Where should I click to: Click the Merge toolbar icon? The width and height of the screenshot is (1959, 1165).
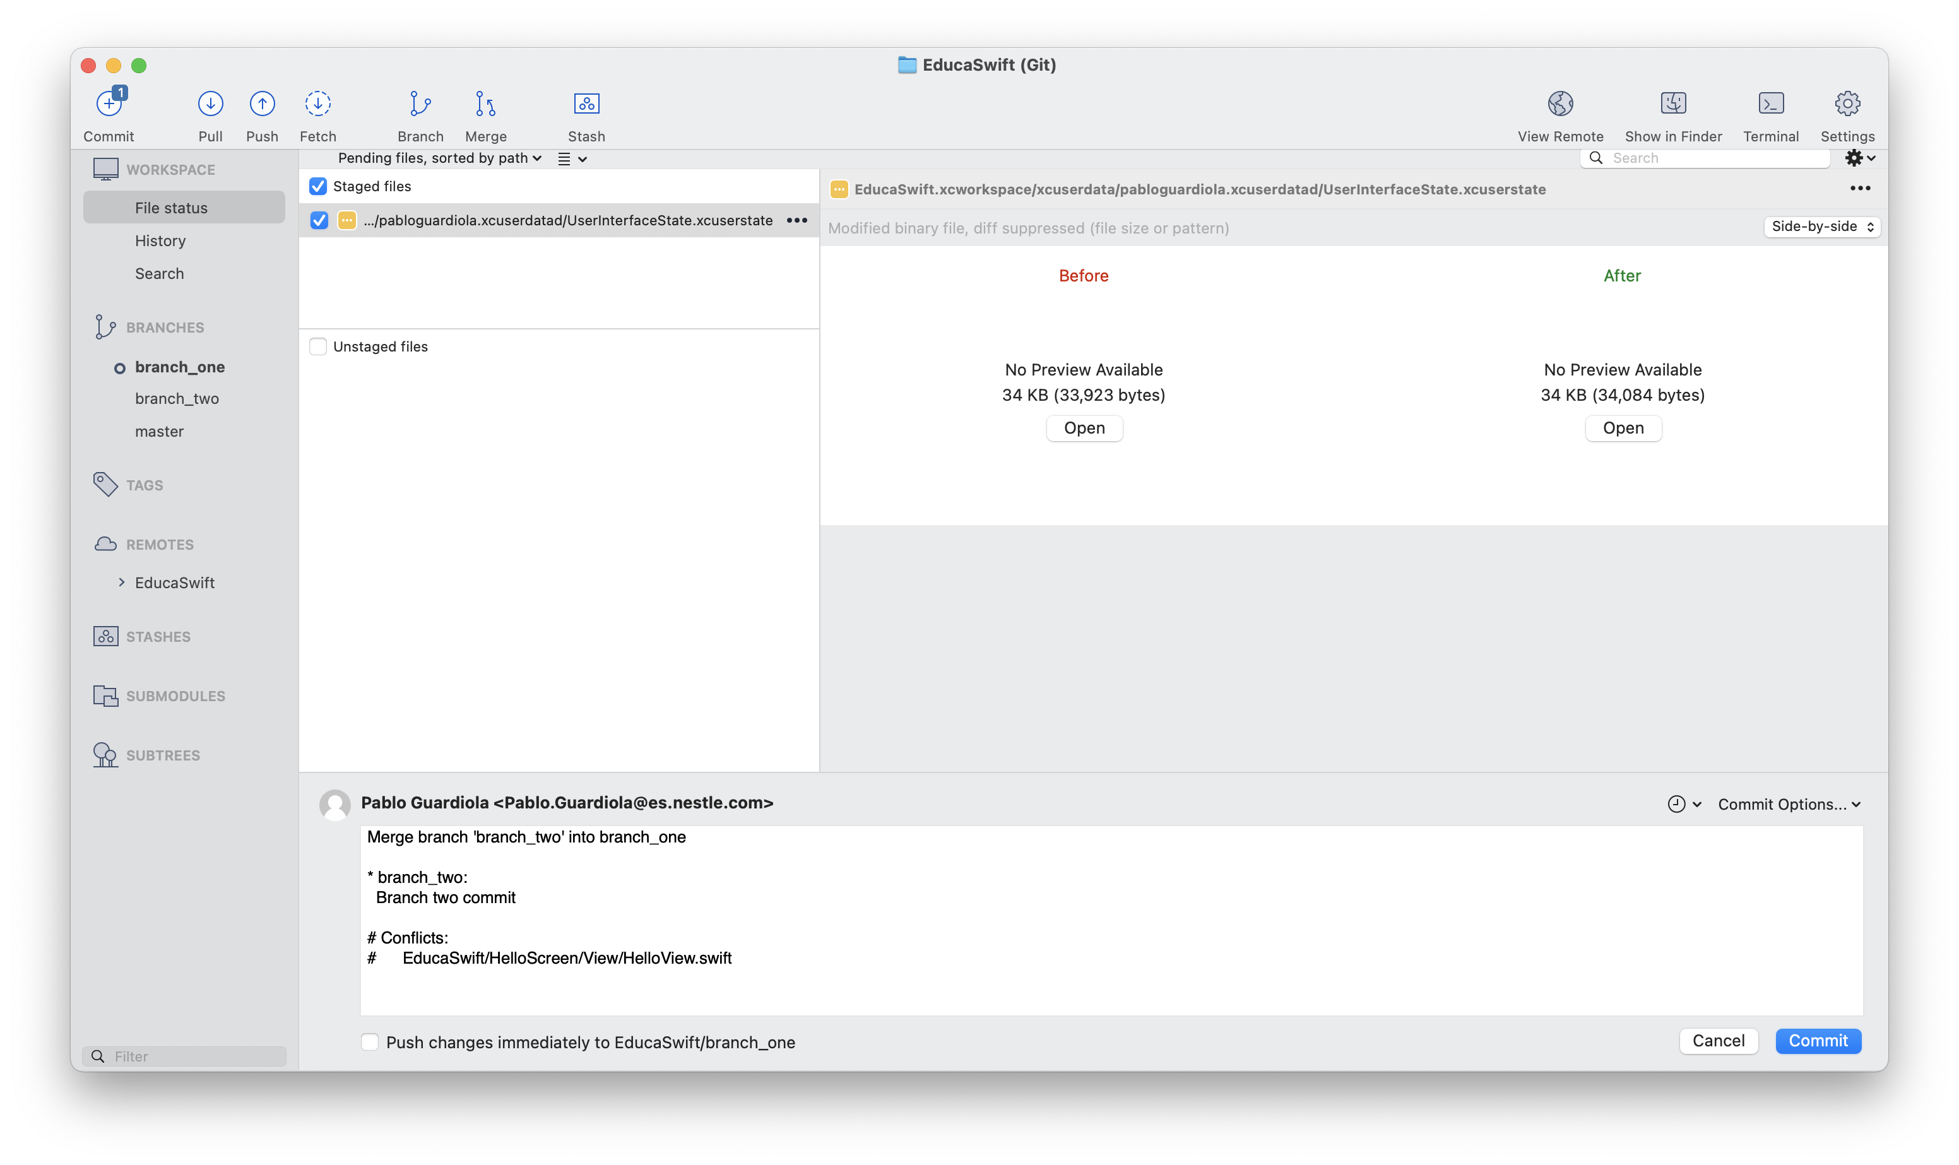click(x=486, y=103)
